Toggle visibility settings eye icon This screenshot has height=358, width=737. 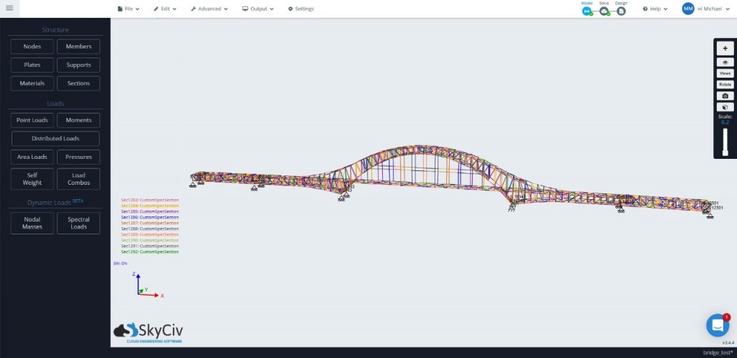coord(725,63)
